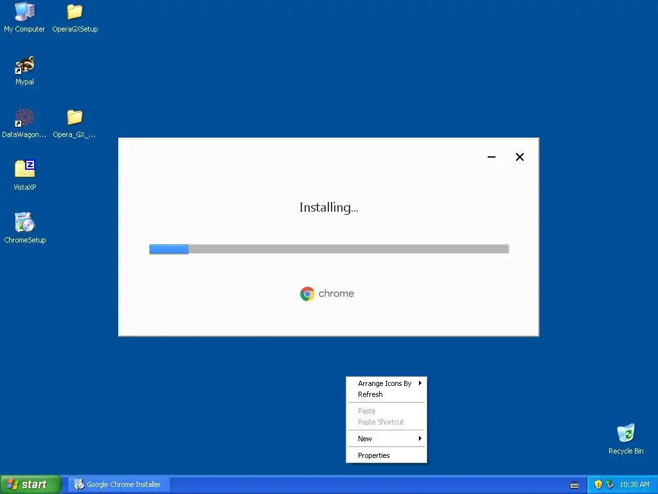This screenshot has height=494, width=658.
Task: Choose Refresh from the context menu
Action: 386,394
